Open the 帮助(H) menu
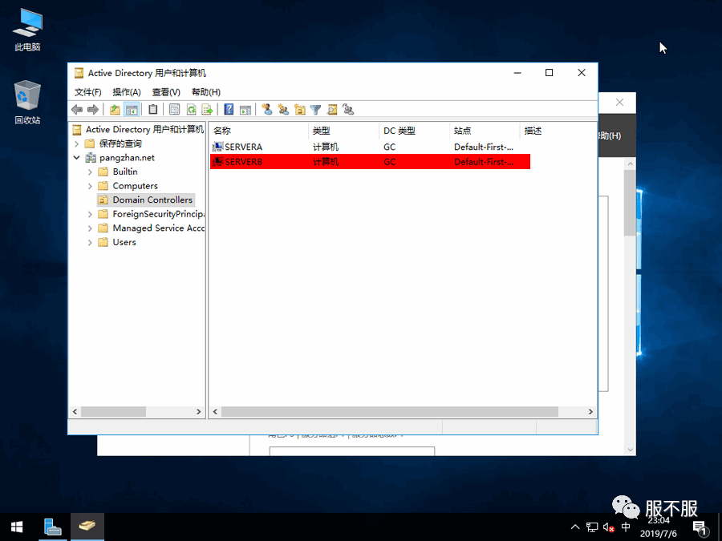 pos(206,92)
